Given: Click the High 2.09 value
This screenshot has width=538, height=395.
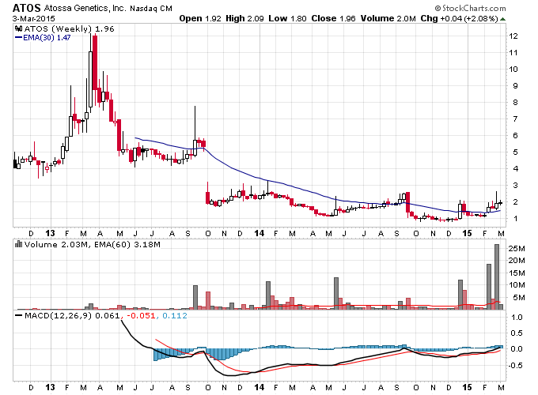Looking at the screenshot, I should click(x=244, y=18).
